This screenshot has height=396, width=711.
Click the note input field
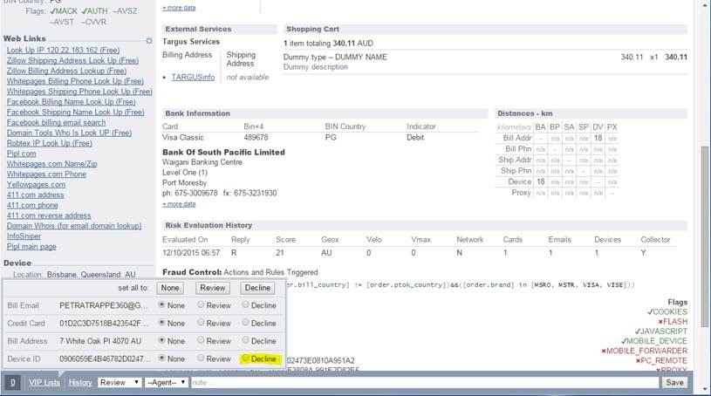pyautogui.click(x=425, y=382)
